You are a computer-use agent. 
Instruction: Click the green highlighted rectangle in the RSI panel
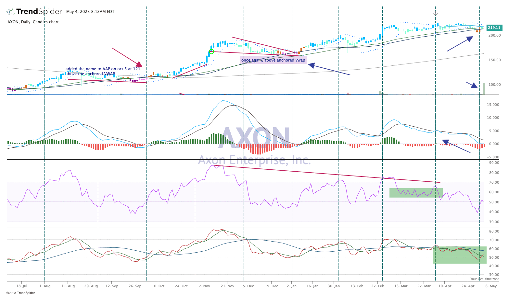[x=416, y=193]
